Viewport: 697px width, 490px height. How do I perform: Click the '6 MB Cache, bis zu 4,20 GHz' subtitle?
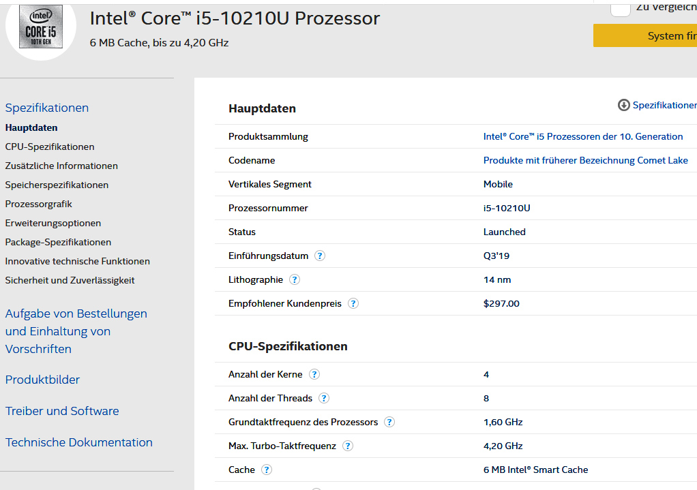159,43
